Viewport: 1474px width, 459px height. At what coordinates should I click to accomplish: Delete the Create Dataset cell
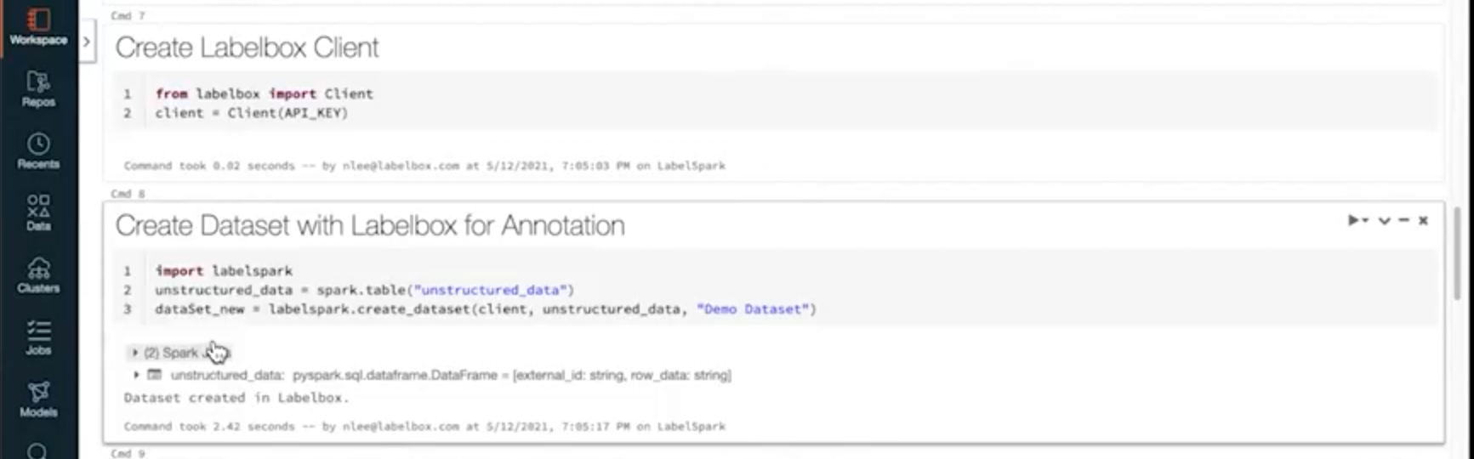(x=1423, y=221)
